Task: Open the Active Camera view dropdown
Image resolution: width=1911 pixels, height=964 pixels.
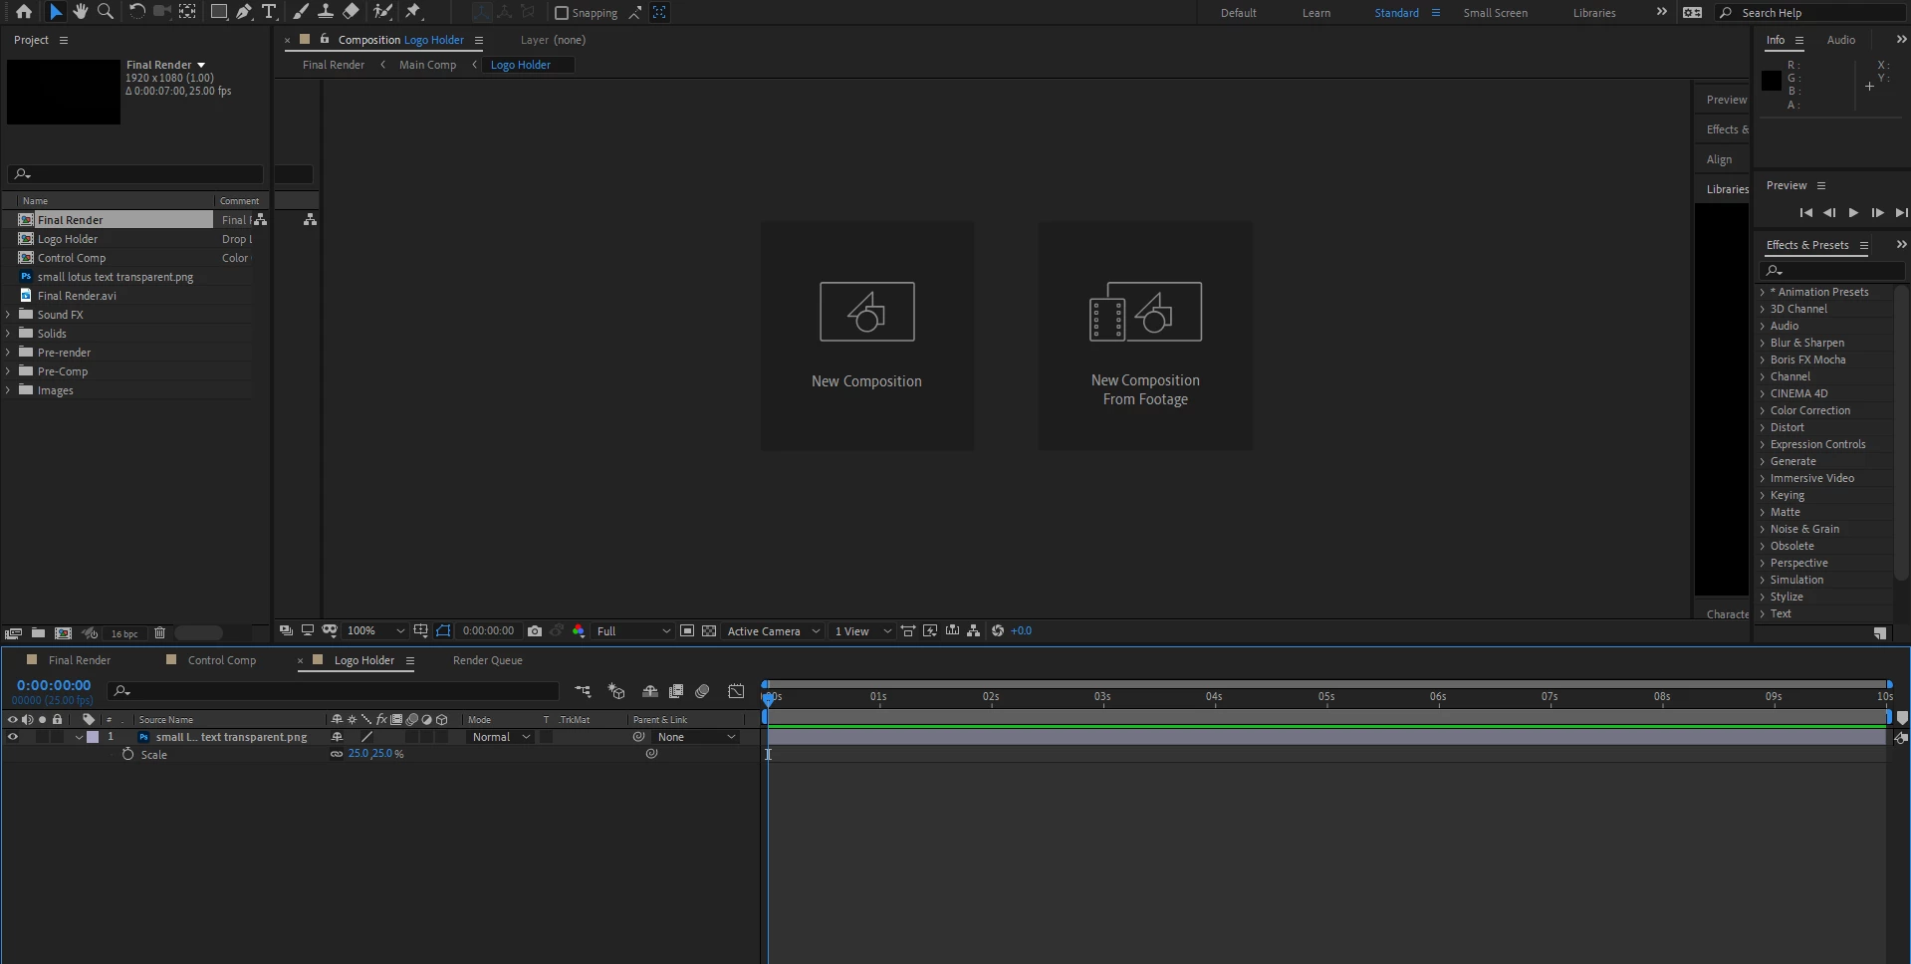Action: coord(774,631)
